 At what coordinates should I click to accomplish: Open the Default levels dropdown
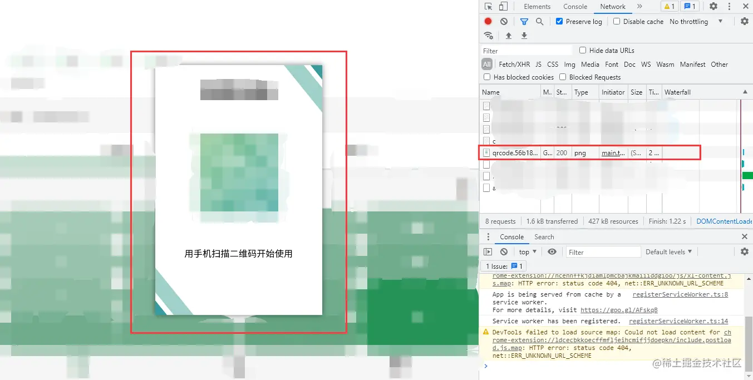point(668,252)
